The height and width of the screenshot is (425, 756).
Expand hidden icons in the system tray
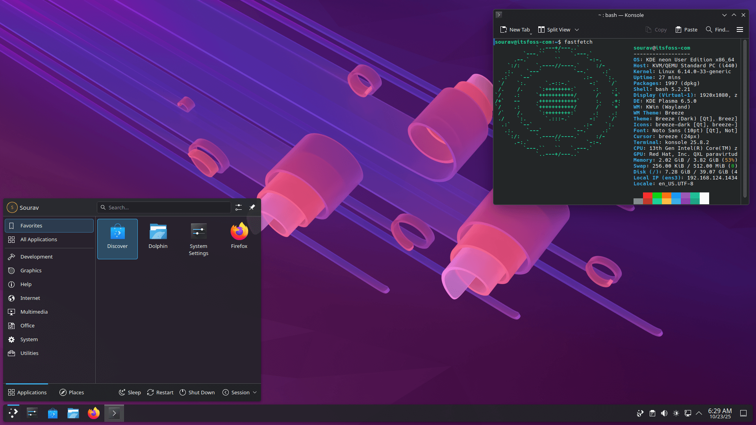(x=699, y=413)
